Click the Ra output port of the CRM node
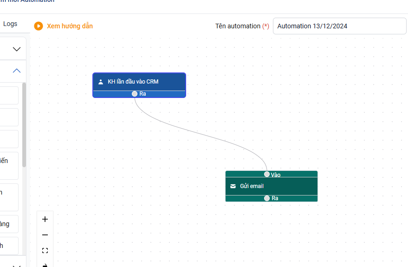 point(135,94)
